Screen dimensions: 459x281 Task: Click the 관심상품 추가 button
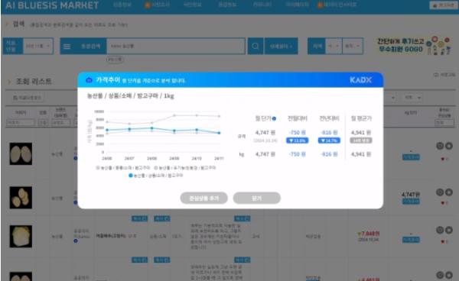coord(204,198)
